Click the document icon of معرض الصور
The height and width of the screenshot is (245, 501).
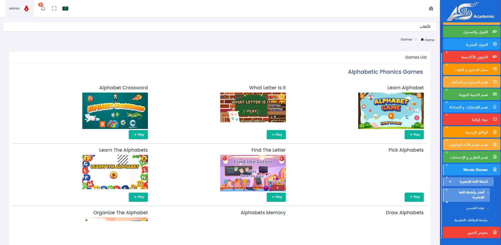point(495,232)
